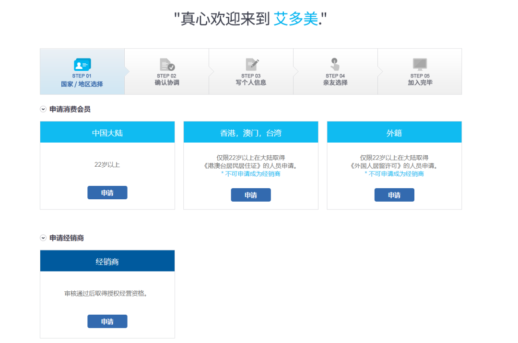The image size is (518, 343).
Task: Click the 《外国人居留许可》 description line
Action: 394,166
